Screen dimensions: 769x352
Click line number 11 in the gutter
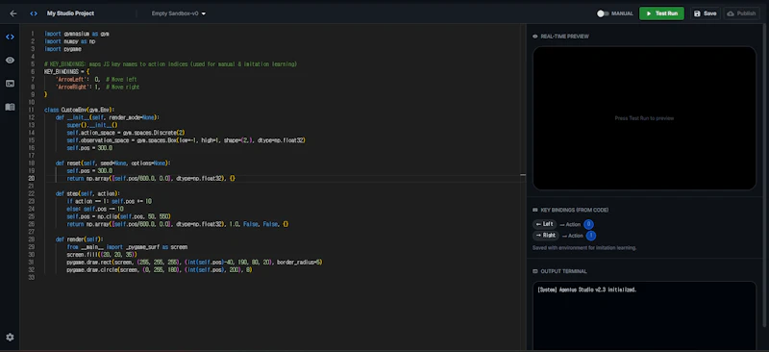click(x=32, y=110)
